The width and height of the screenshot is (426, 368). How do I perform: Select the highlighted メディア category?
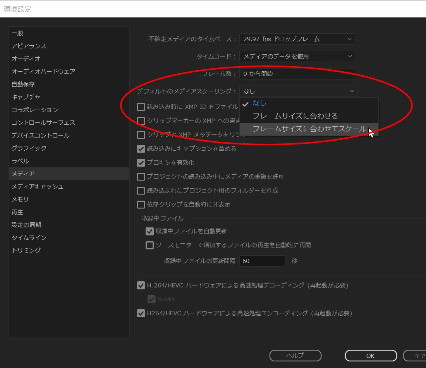tap(69, 174)
